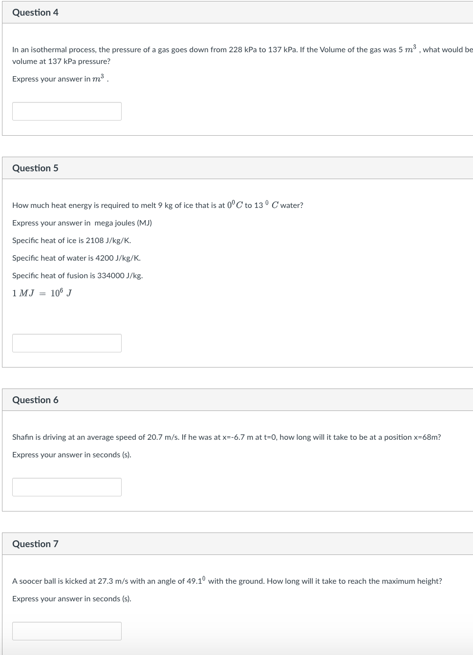Screen dimensions: 473x655
Task: Click the Question 4 answer input field
Action: 67,111
